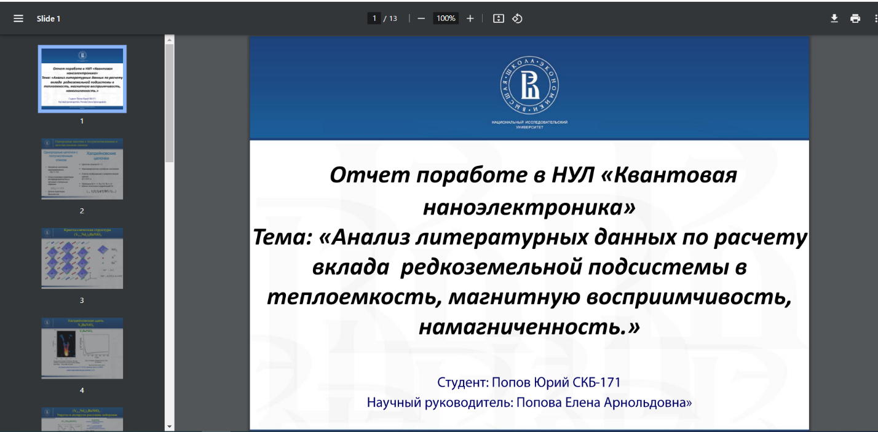Jump to the slide 3 thumbnail
This screenshot has width=878, height=432.
coord(82,258)
